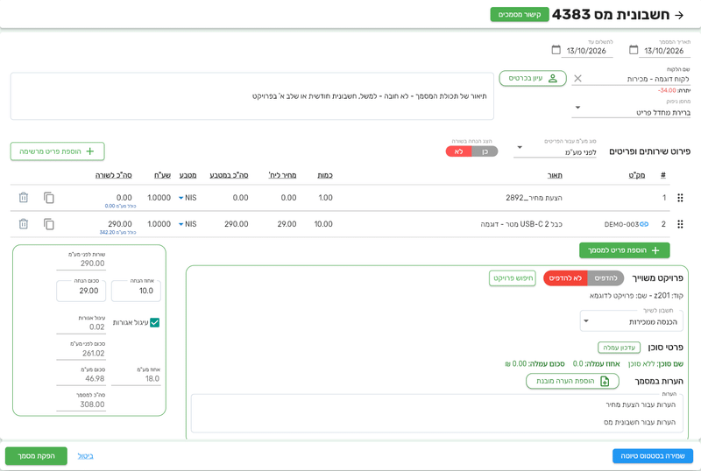Select להדפיס project print option
Screen dimensions: 701x471
(605, 278)
